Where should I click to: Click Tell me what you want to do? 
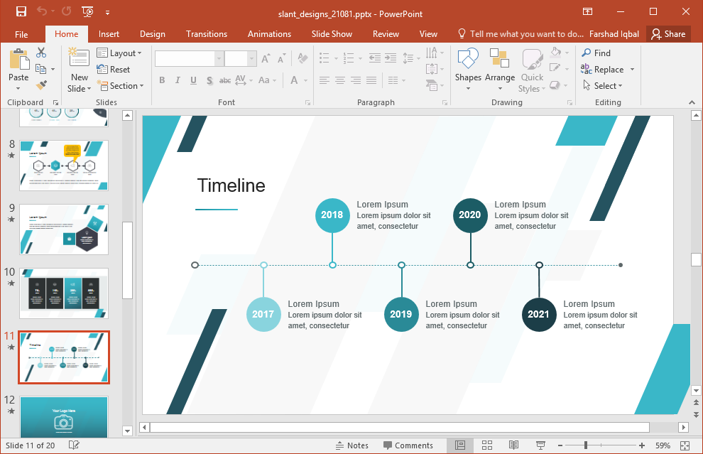[x=520, y=34]
